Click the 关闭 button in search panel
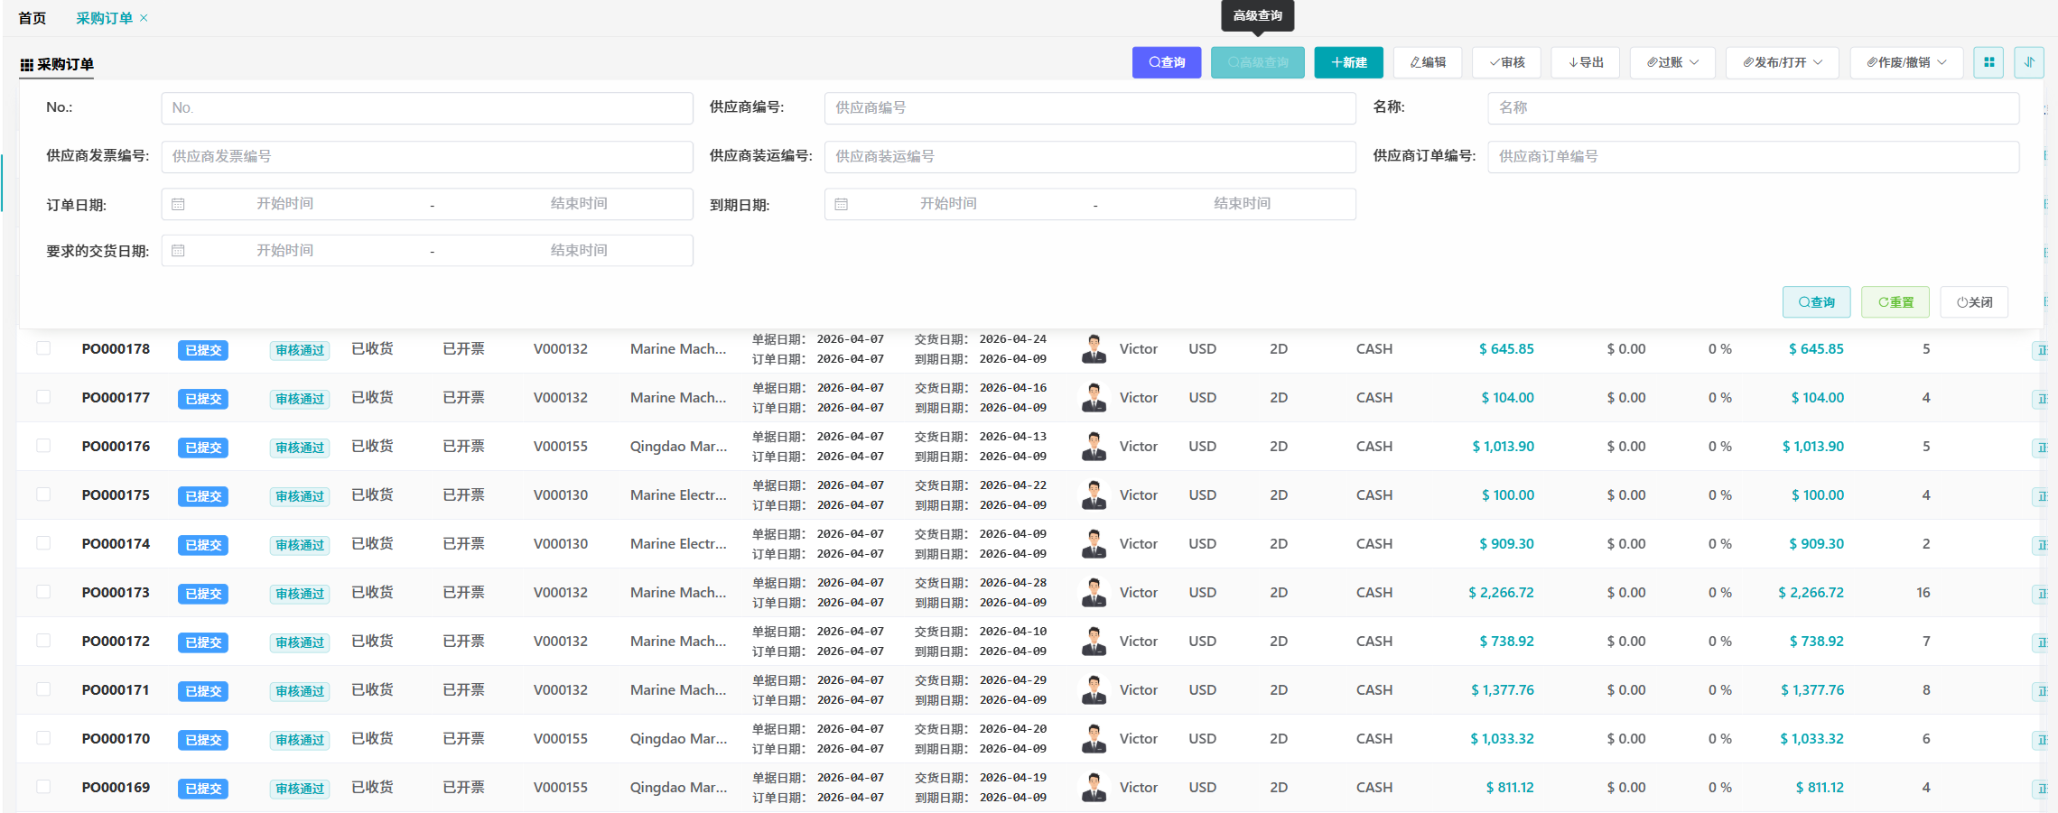Image resolution: width=2058 pixels, height=813 pixels. 1974,302
